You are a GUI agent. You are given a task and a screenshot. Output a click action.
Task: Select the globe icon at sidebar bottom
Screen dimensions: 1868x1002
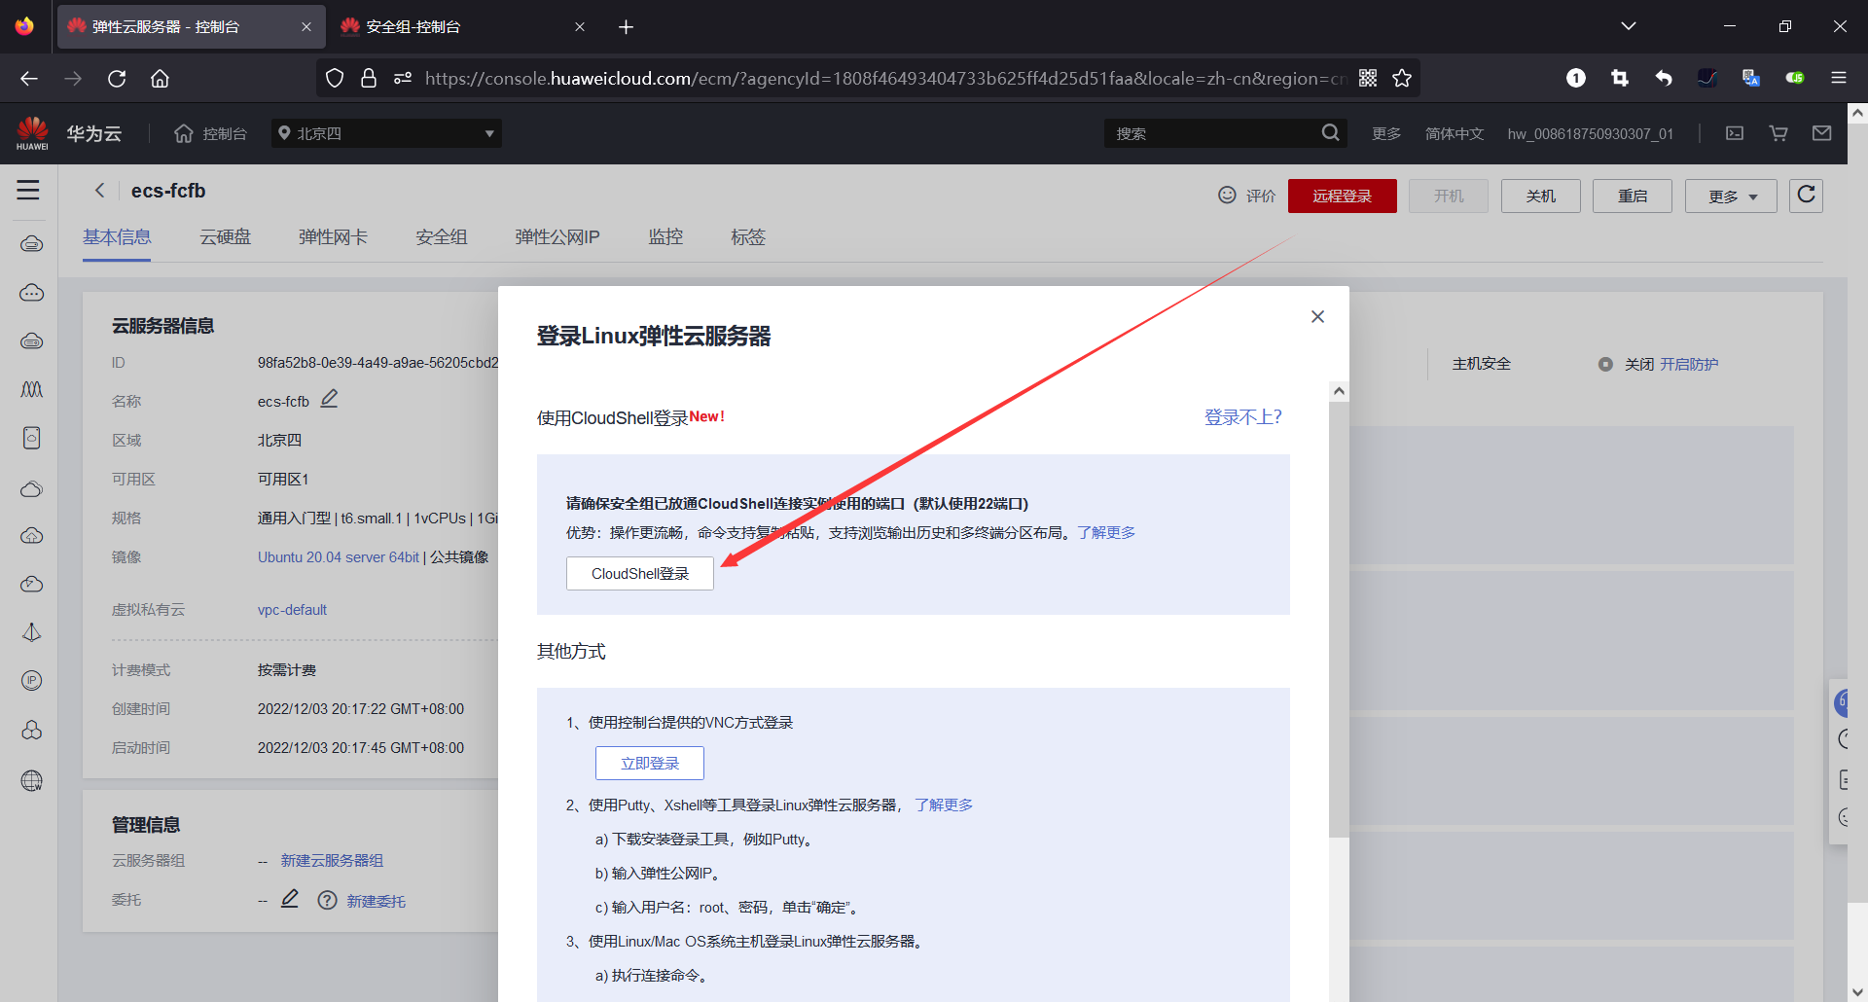coord(32,780)
